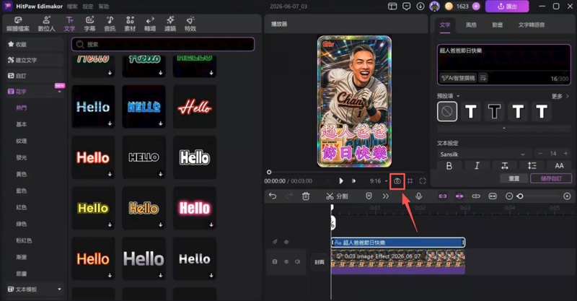Toggle the purple magnetic link timeline option
The width and height of the screenshot is (577, 301).
point(443,196)
